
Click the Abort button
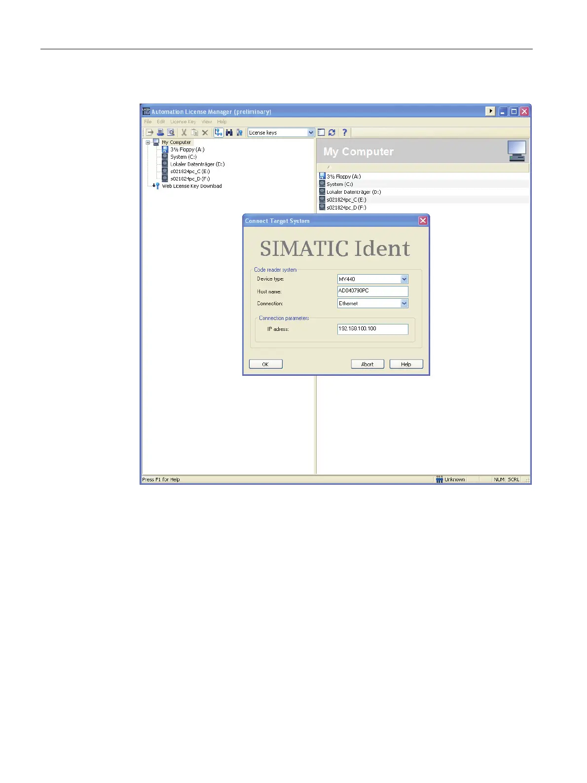[x=367, y=364]
